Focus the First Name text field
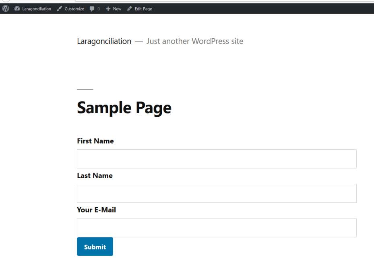Screen dimensions: 374x270 [217, 159]
